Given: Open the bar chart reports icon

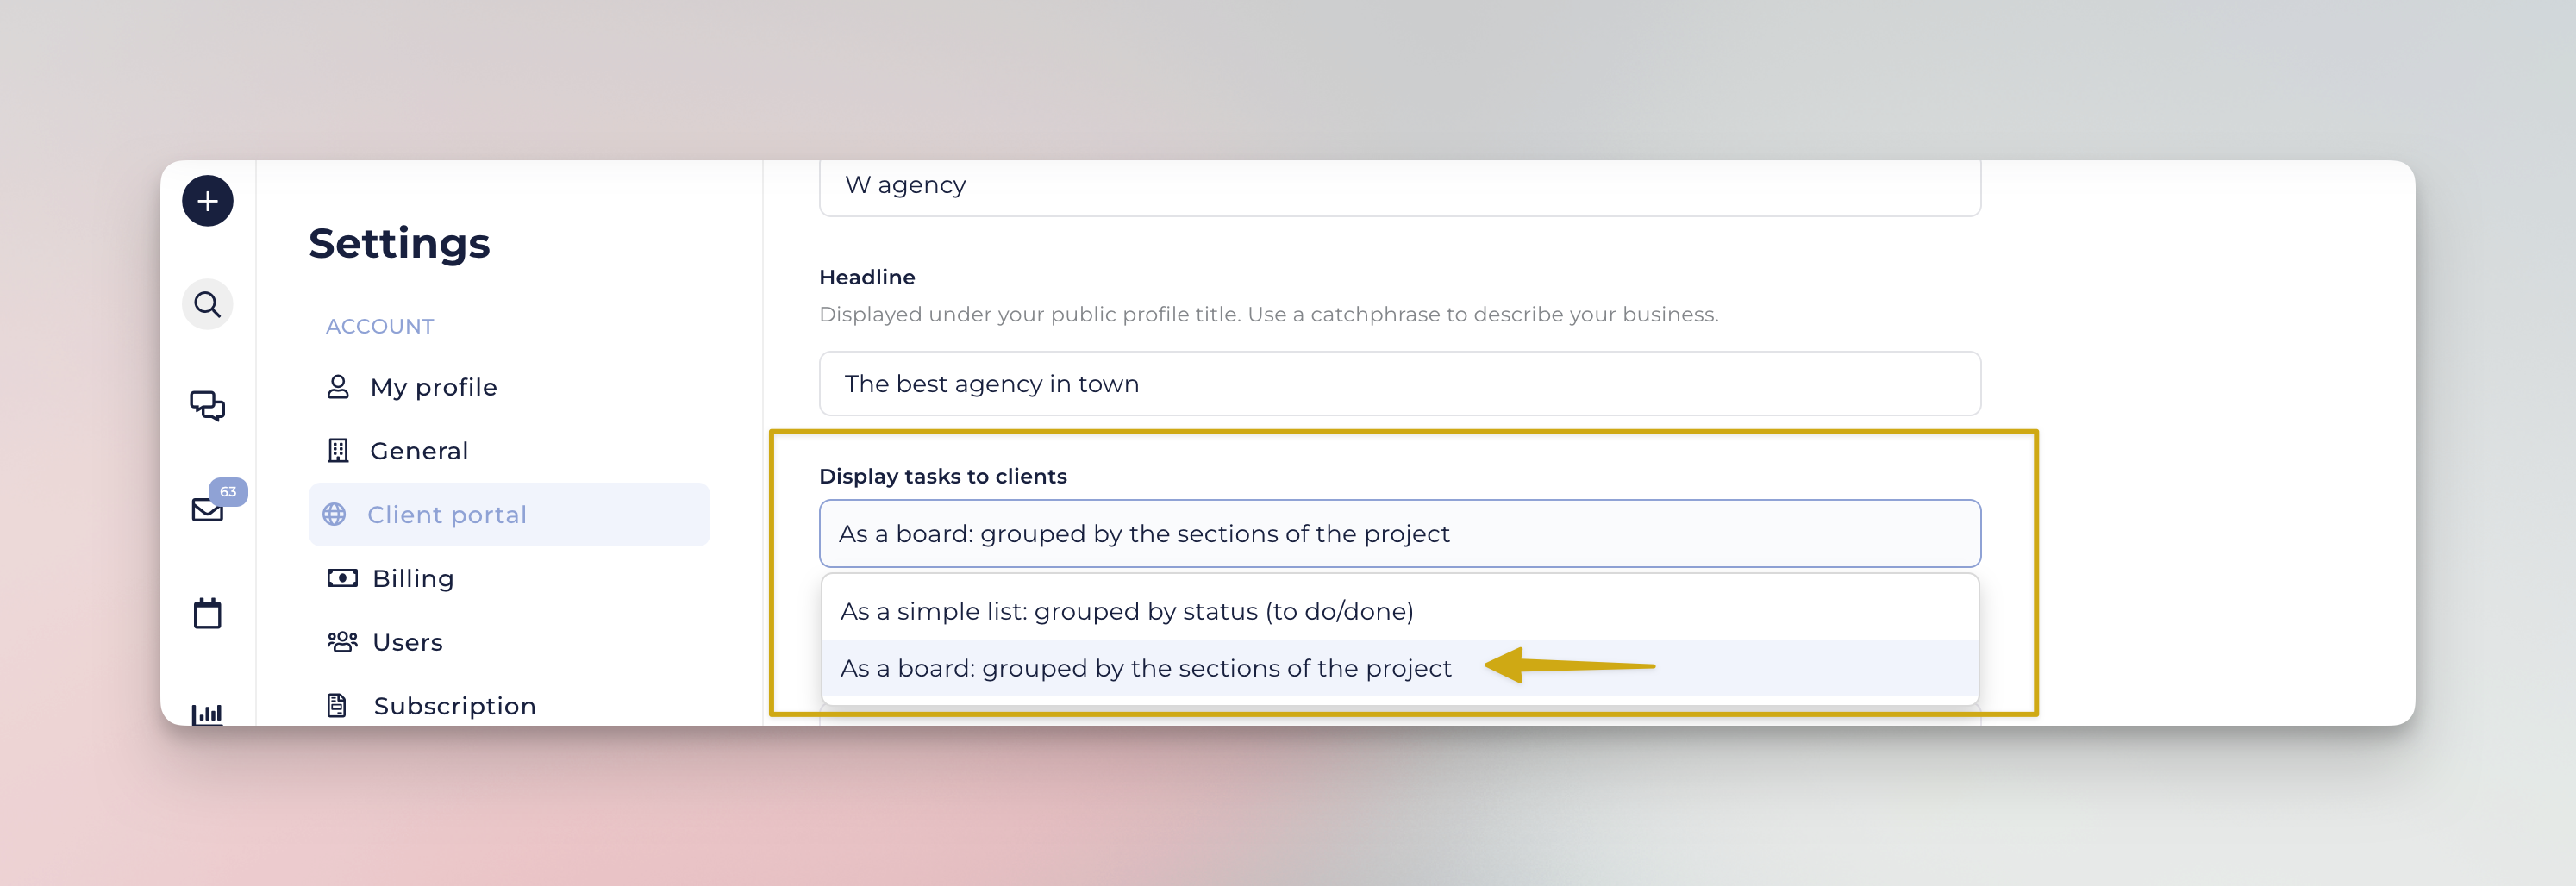Looking at the screenshot, I should coord(207,713).
